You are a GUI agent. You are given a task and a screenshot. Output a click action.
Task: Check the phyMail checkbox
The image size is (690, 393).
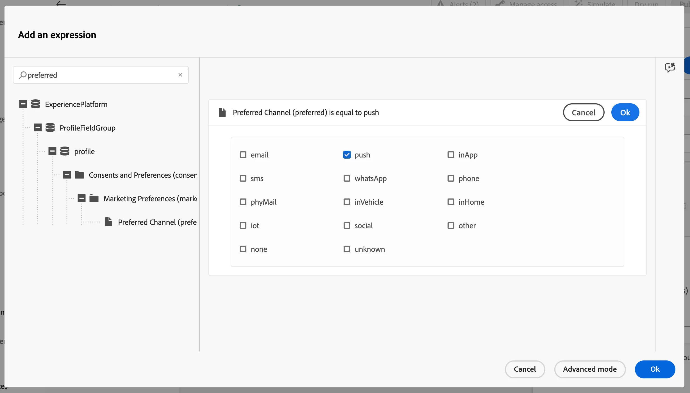pos(243,202)
